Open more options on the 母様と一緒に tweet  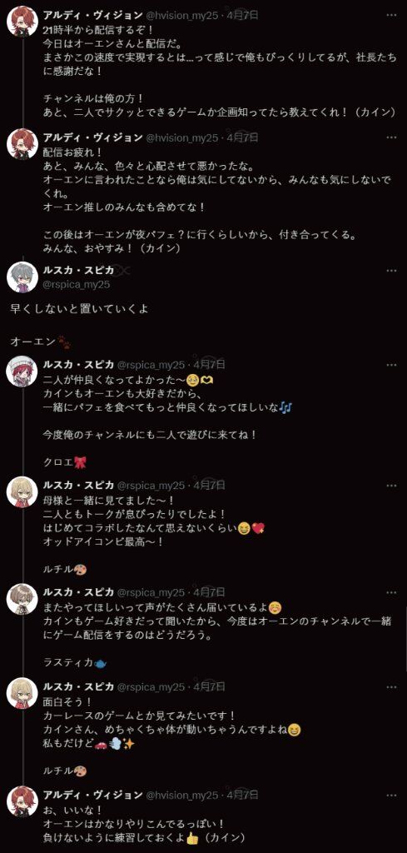pos(391,485)
